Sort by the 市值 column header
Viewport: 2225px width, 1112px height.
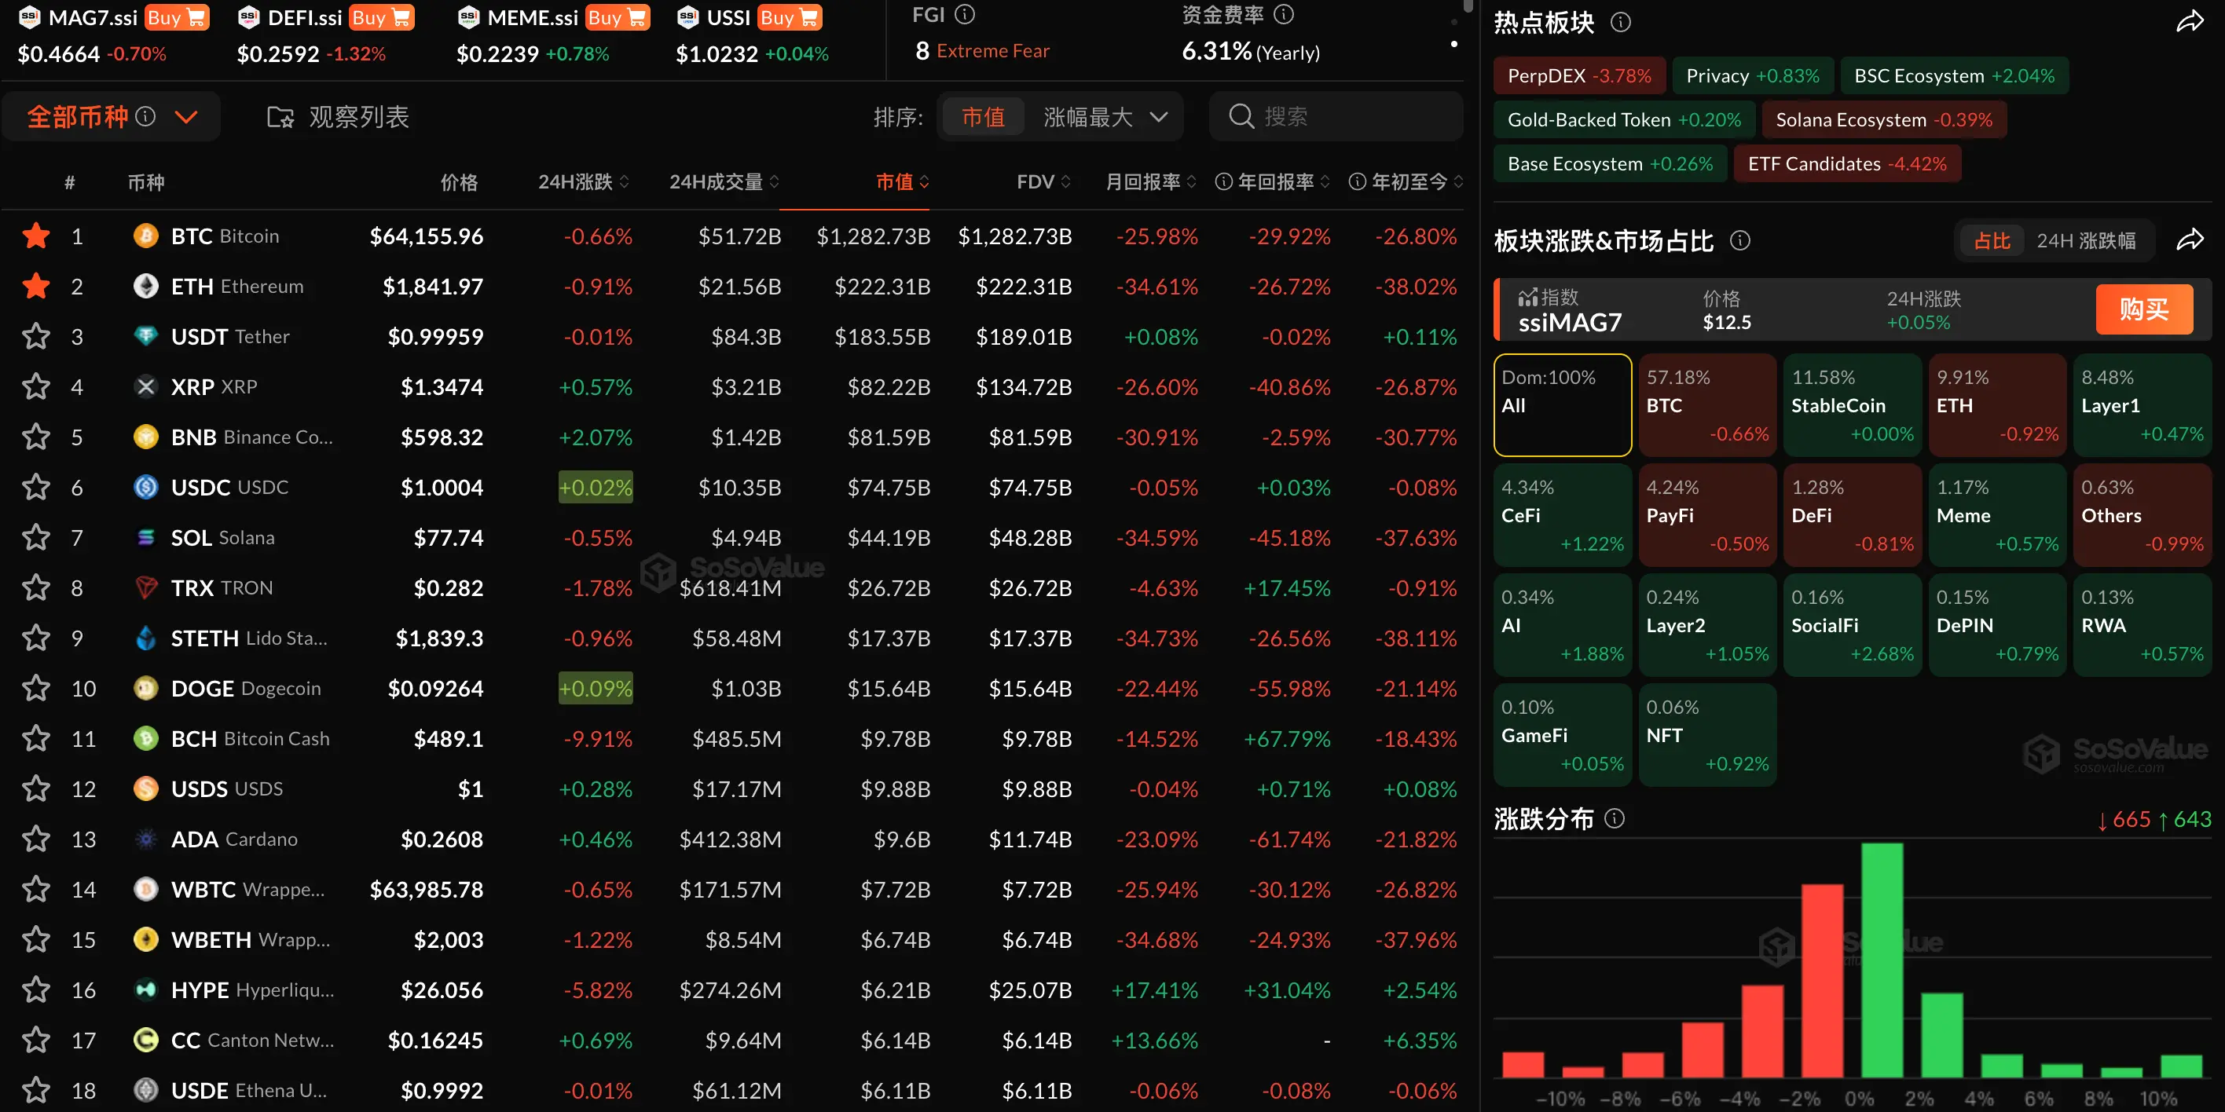coord(903,182)
